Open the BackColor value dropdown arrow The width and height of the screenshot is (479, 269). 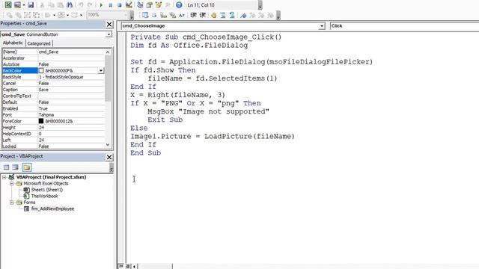pyautogui.click(x=101, y=71)
